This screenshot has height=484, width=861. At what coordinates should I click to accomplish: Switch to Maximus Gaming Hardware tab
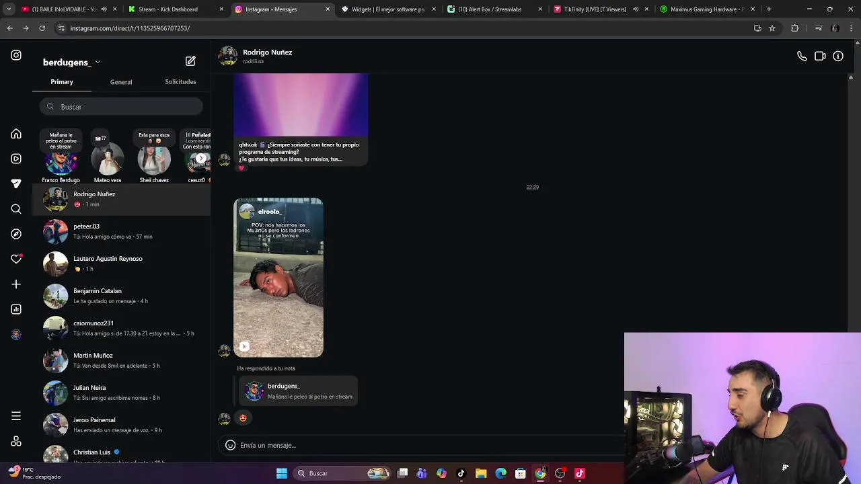(x=708, y=9)
